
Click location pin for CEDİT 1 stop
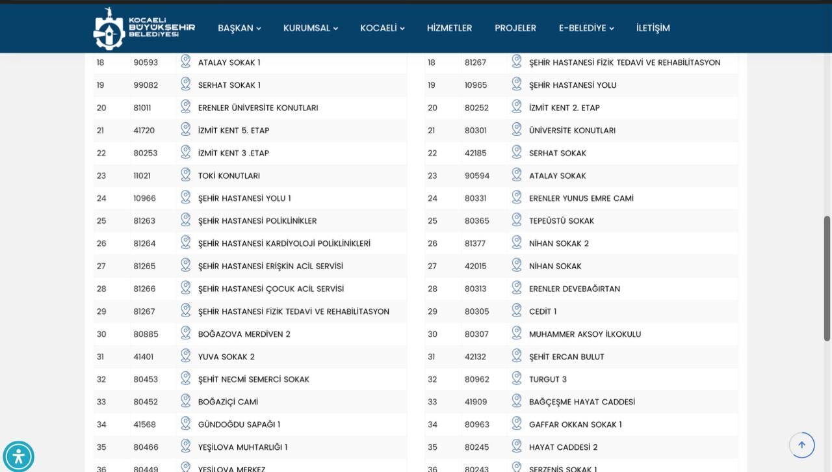click(x=517, y=311)
